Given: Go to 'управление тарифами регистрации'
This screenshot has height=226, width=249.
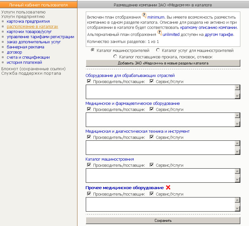Looking at the screenshot, I should point(40,37).
